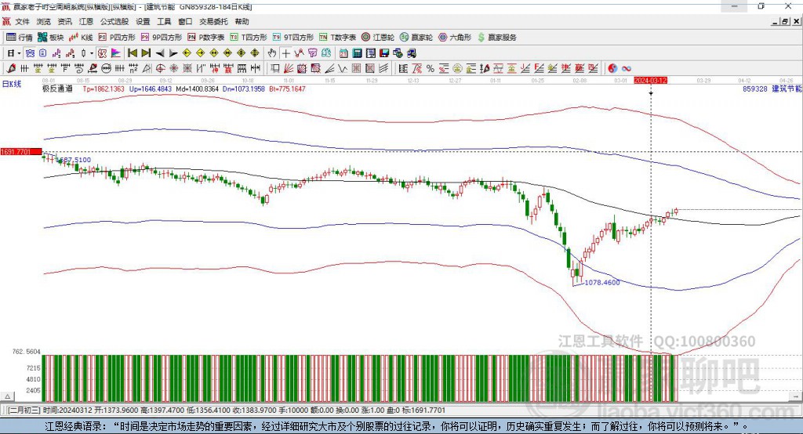Click the blue infinity loop icon
This screenshot has height=434, width=803.
pos(627,69)
